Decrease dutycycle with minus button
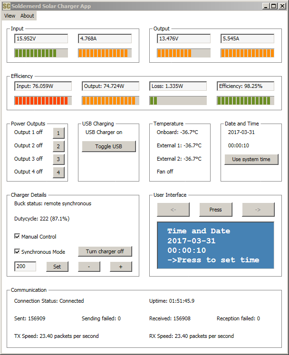 point(89,267)
